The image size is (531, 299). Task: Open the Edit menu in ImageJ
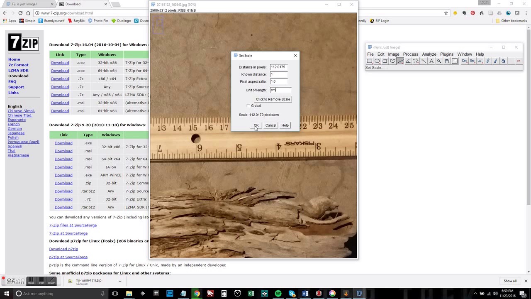381,54
